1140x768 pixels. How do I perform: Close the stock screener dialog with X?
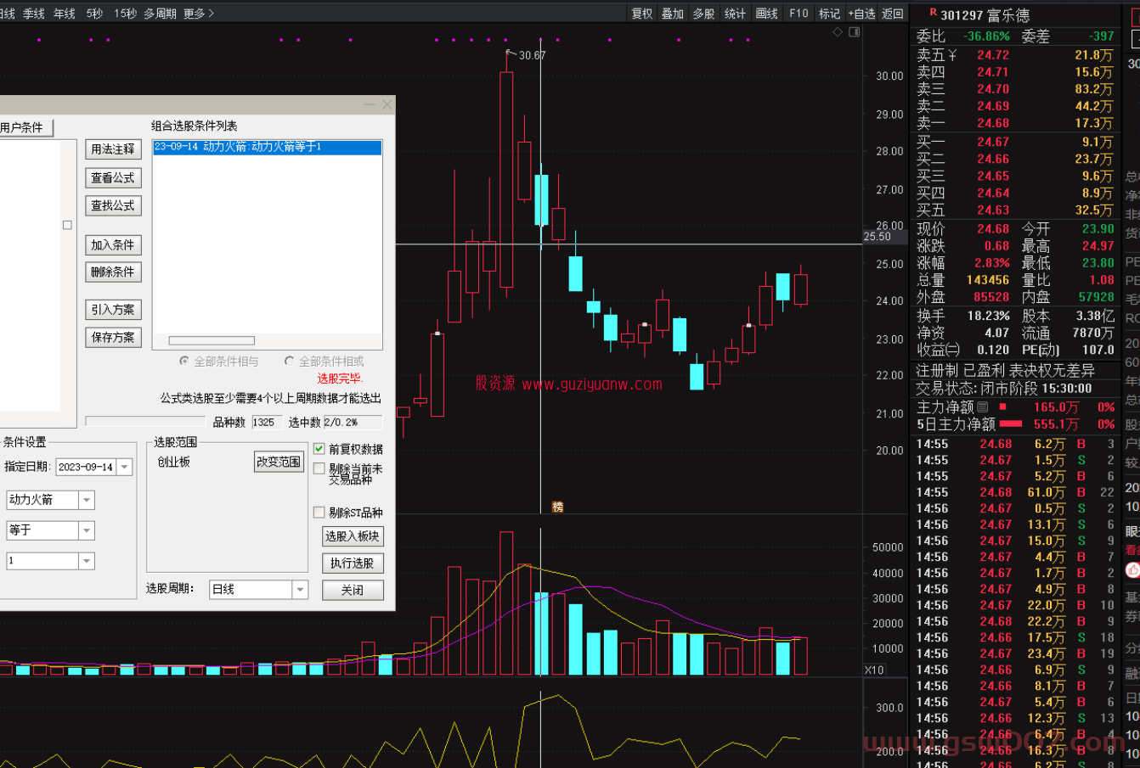tap(387, 104)
